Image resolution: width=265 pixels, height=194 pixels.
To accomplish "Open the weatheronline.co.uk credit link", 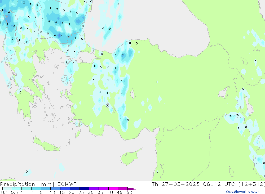I will coord(243,192).
